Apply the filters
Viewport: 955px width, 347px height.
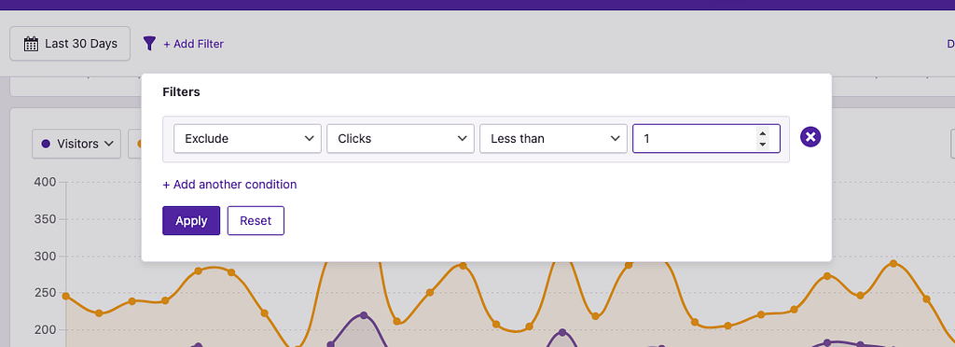pyautogui.click(x=191, y=220)
